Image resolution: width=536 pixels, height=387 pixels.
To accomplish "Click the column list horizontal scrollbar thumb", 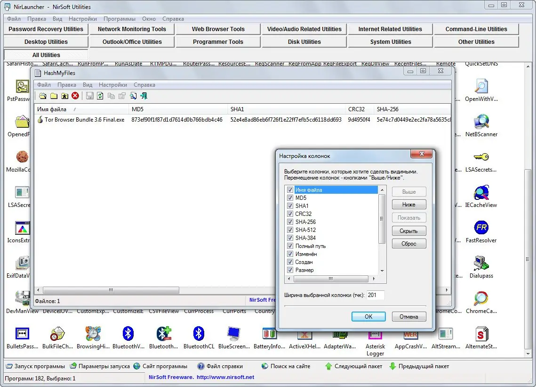I will click(x=330, y=279).
